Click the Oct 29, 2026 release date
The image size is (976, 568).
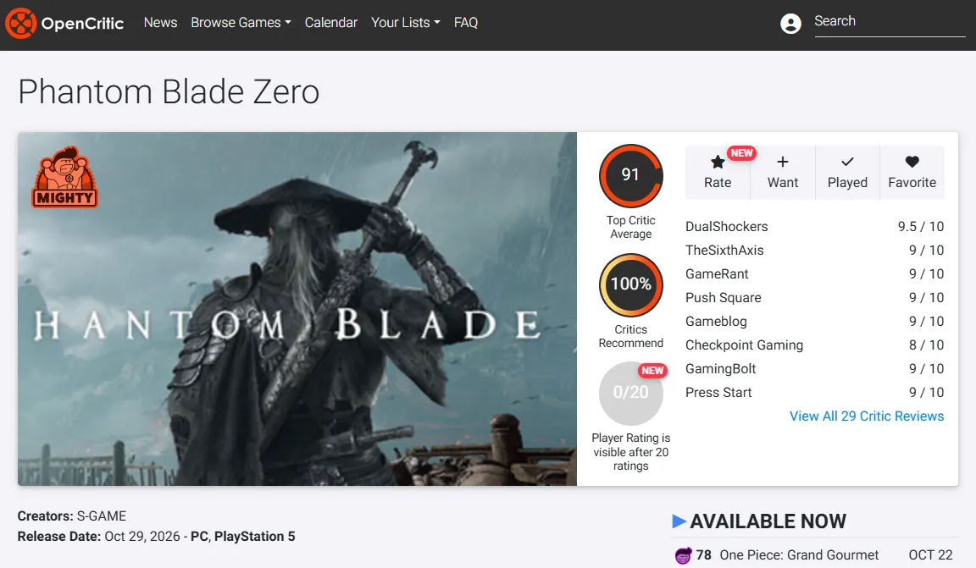click(x=142, y=537)
